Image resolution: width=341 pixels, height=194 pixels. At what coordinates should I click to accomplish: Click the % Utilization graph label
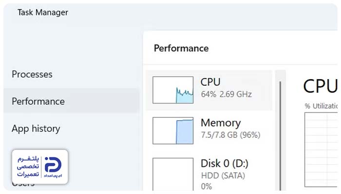(321, 106)
